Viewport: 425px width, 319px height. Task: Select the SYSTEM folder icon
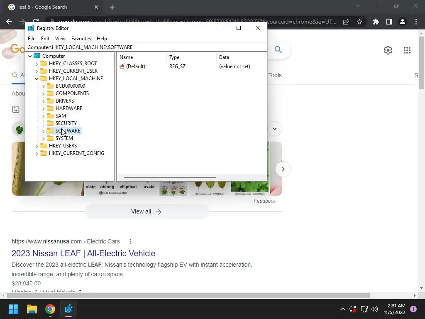(50, 138)
